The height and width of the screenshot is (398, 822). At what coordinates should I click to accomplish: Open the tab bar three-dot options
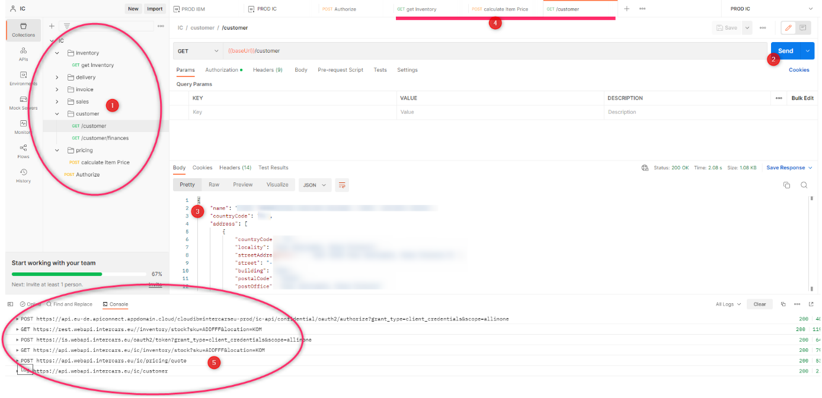642,9
